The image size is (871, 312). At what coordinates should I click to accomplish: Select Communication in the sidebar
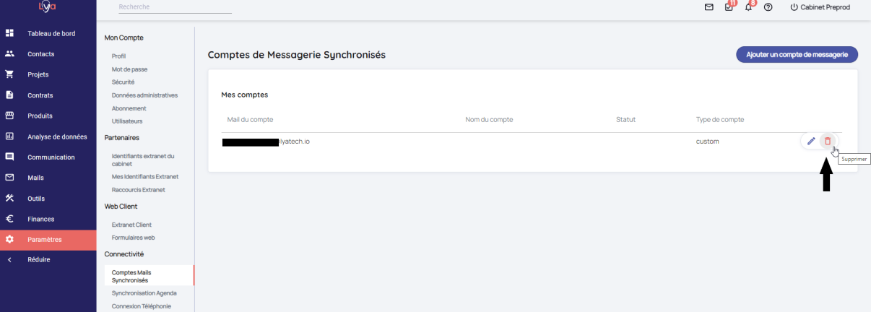click(x=51, y=157)
